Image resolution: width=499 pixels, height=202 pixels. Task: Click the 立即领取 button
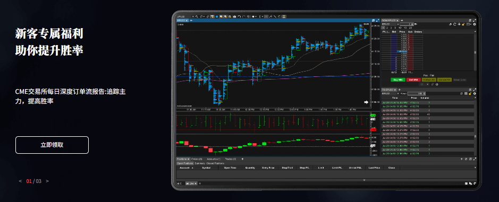tap(52, 145)
